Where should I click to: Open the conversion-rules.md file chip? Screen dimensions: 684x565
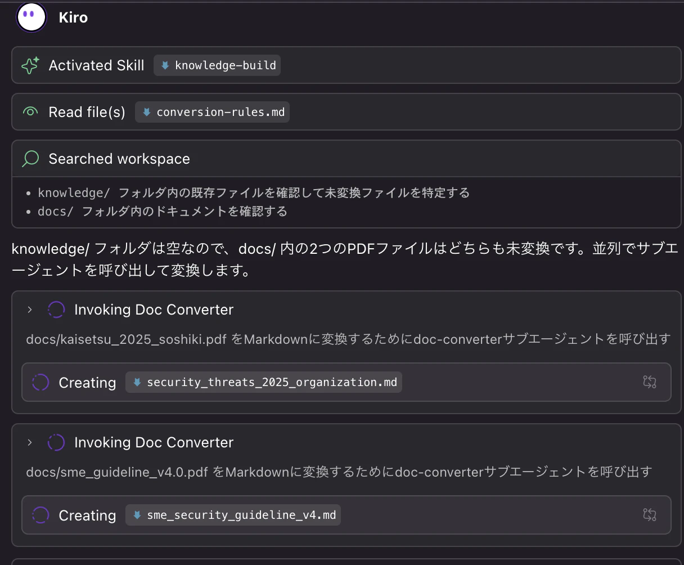213,112
